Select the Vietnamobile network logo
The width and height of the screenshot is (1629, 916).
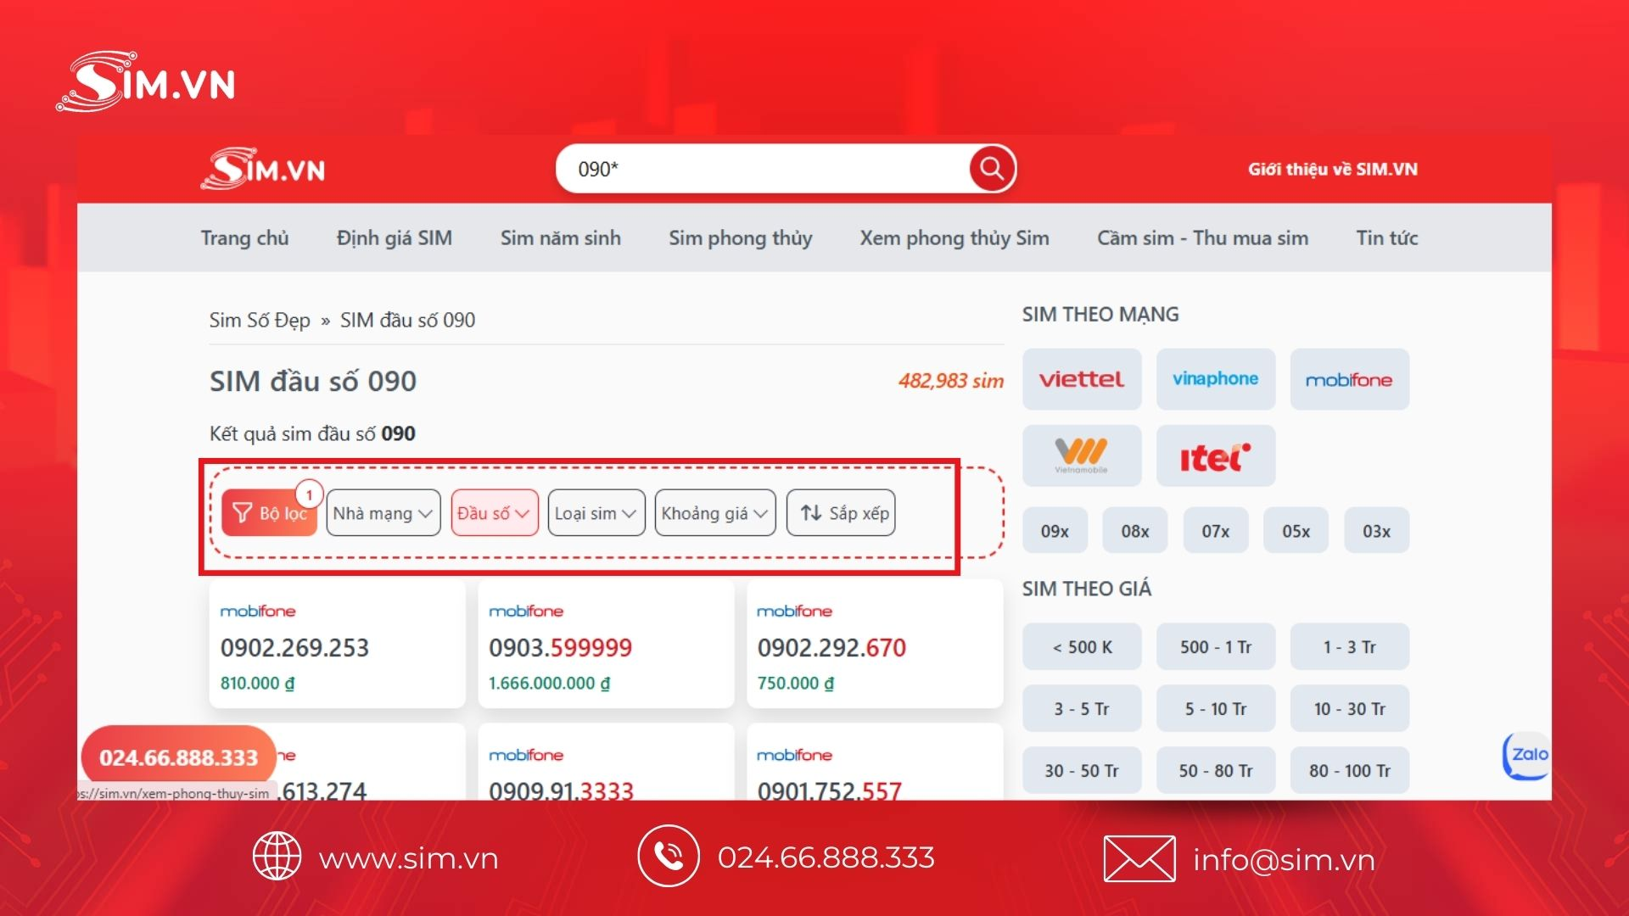pos(1082,455)
